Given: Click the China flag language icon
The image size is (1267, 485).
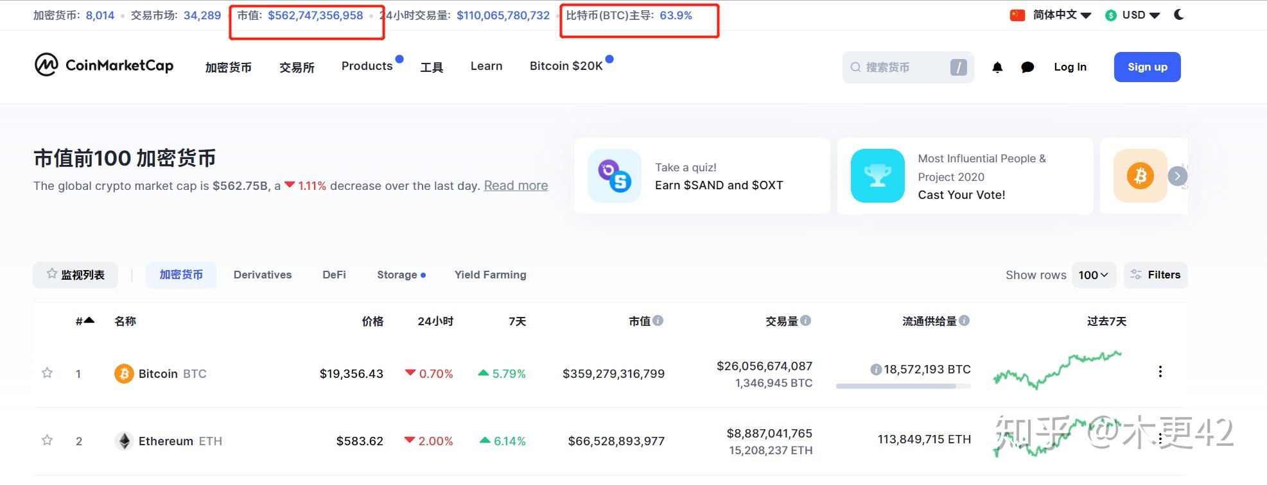Looking at the screenshot, I should pyautogui.click(x=1017, y=15).
